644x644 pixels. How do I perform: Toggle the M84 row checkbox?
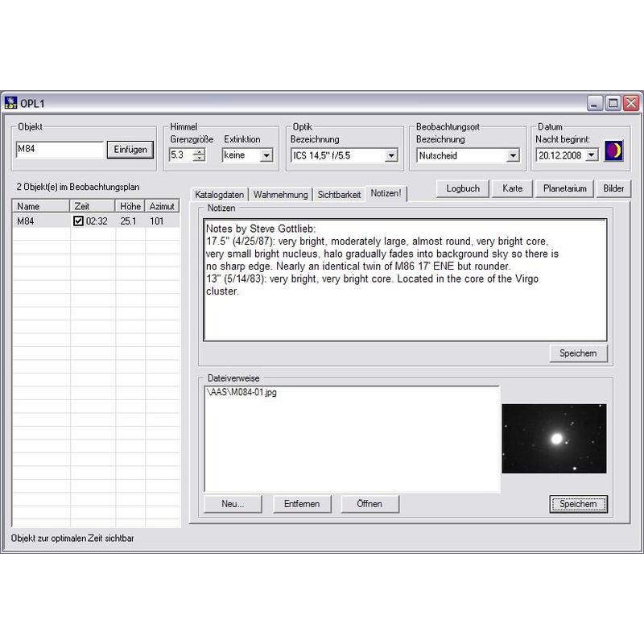pyautogui.click(x=78, y=221)
